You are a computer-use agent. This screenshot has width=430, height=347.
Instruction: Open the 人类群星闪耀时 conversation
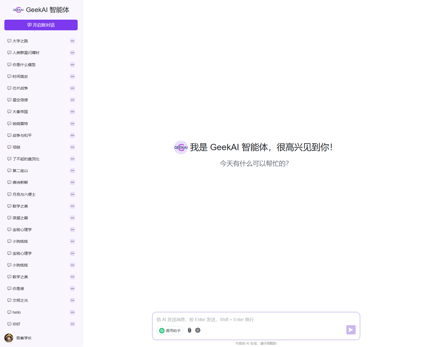point(41,53)
